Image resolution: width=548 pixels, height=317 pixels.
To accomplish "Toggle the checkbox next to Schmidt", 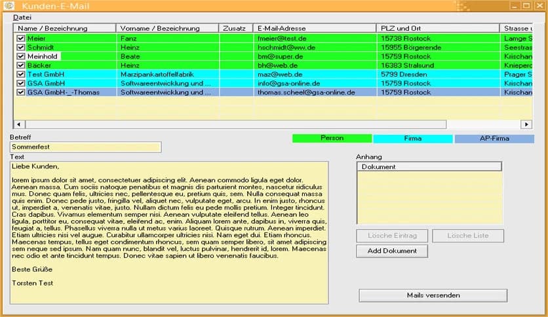I will pyautogui.click(x=21, y=48).
